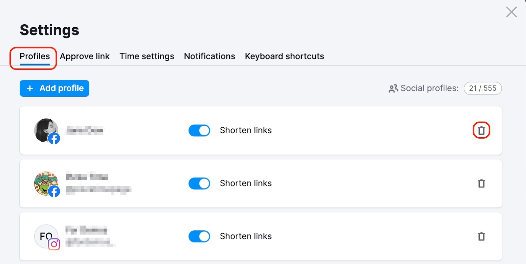526x264 pixels.
Task: Click Facebook badge on the woman's profile photo
Action: 54,138
